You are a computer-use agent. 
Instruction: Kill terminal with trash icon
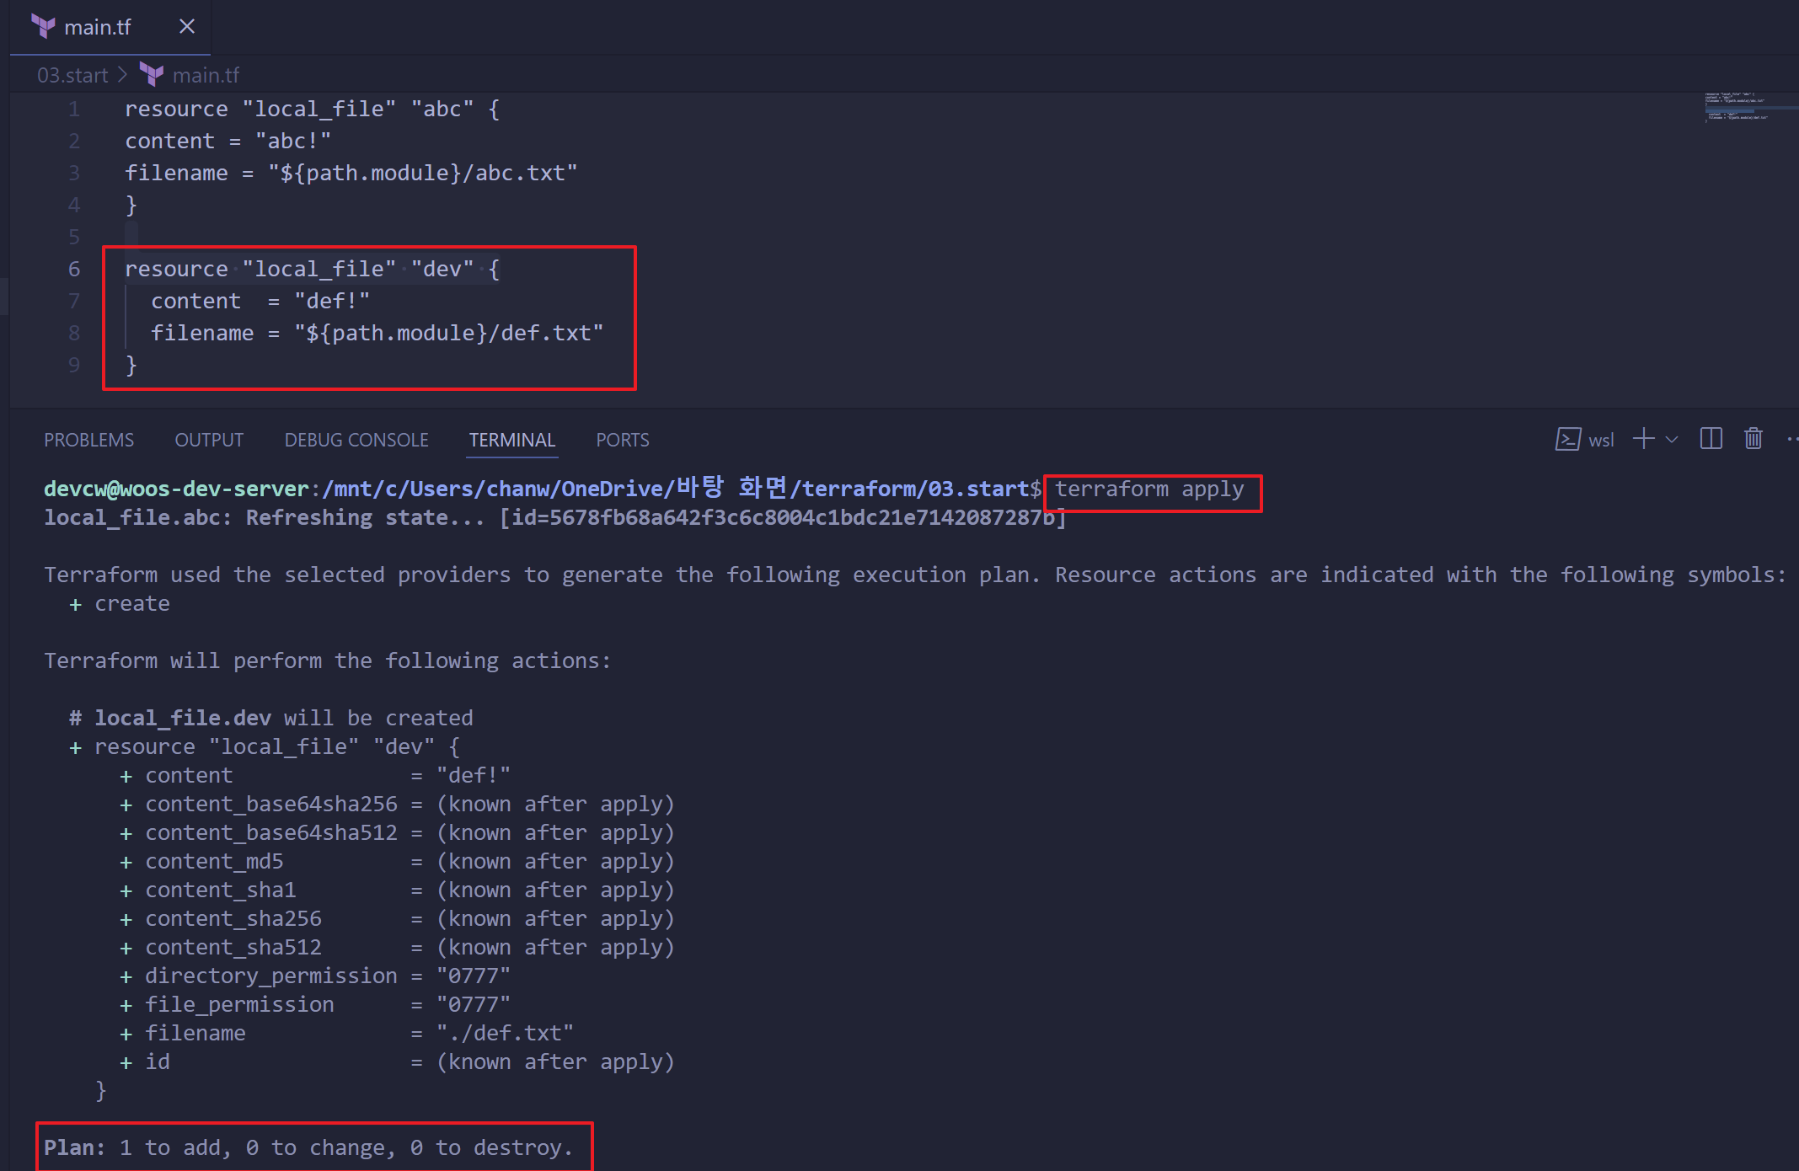click(x=1753, y=439)
